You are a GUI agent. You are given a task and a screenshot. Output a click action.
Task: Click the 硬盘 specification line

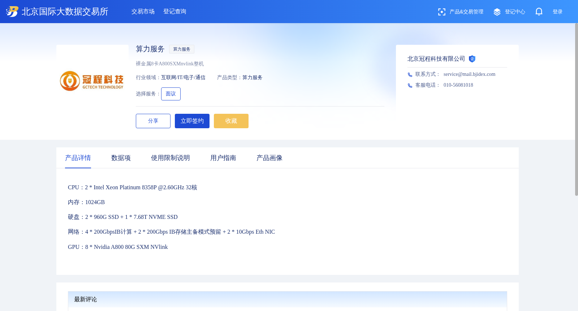[123, 217]
